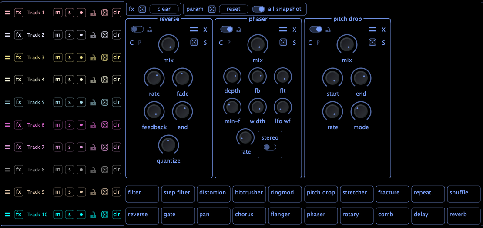Add the filter effect
This screenshot has height=228, width=483.
point(142,194)
